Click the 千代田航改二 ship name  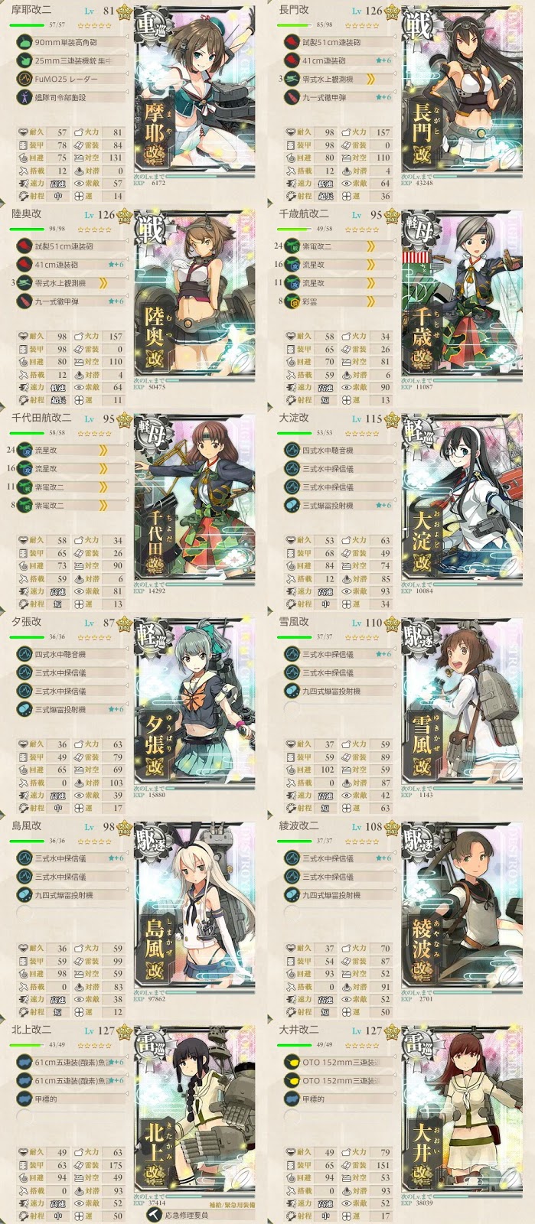[41, 418]
